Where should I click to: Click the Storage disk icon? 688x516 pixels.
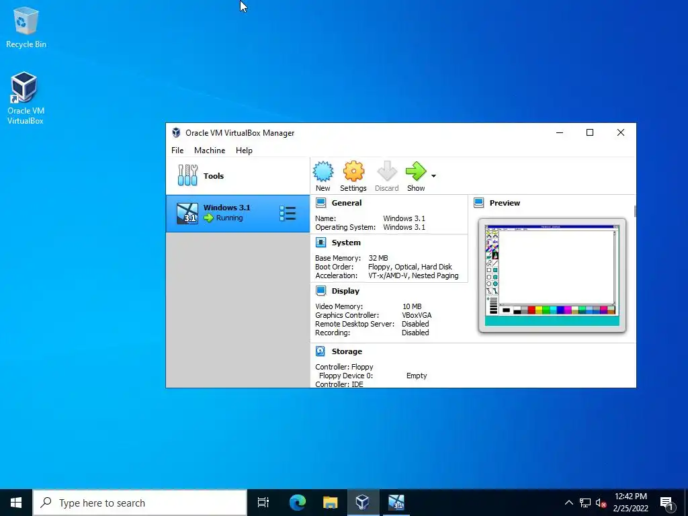coord(320,351)
